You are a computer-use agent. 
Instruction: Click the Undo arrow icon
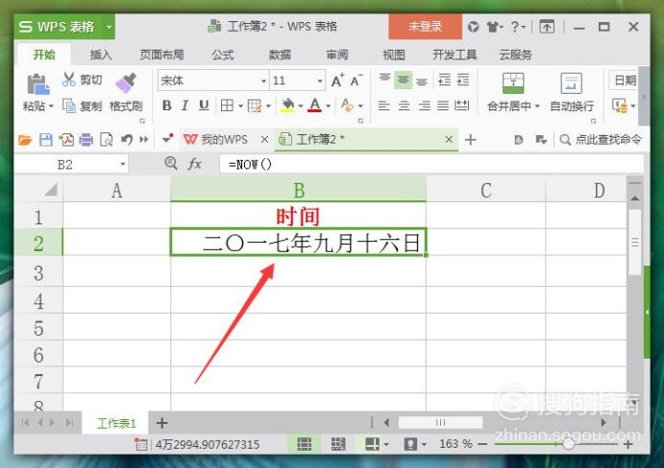point(126,139)
